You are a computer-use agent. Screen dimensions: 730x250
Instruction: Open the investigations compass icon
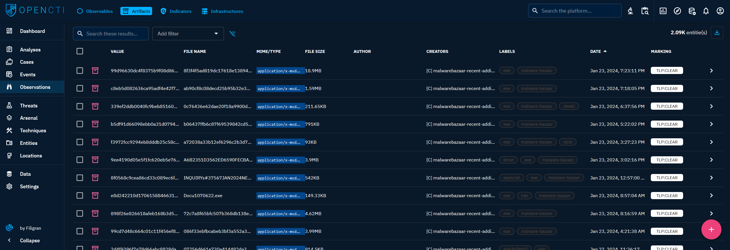point(677,11)
